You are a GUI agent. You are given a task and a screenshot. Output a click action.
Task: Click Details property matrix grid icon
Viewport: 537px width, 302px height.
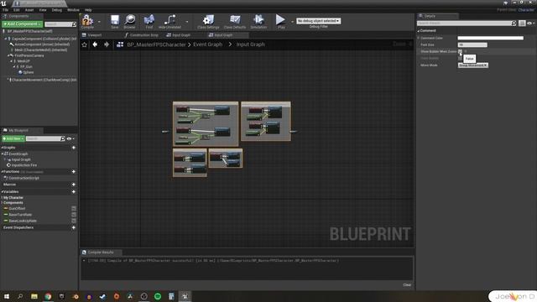click(x=522, y=23)
